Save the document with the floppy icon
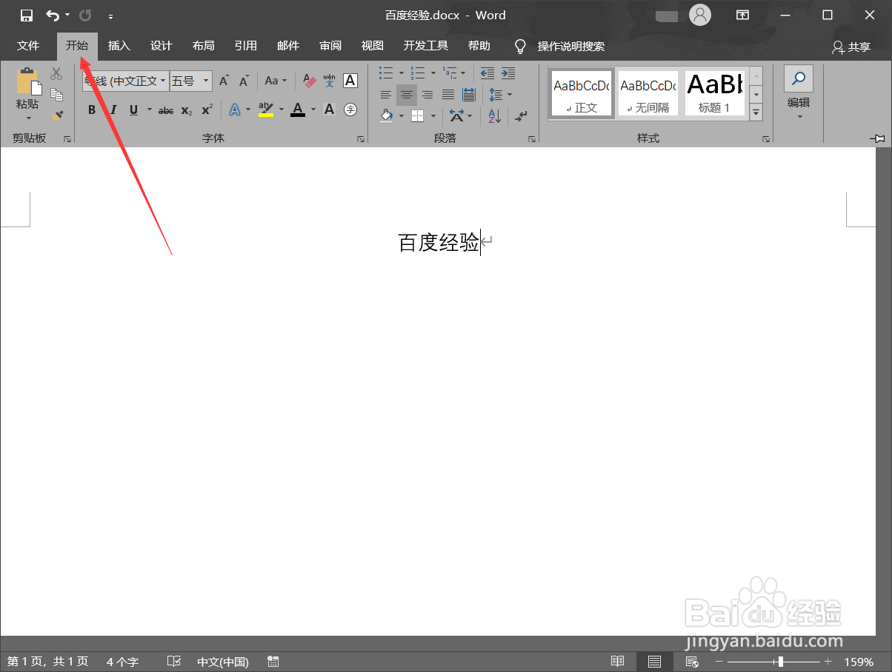The width and height of the screenshot is (892, 672). pyautogui.click(x=27, y=15)
